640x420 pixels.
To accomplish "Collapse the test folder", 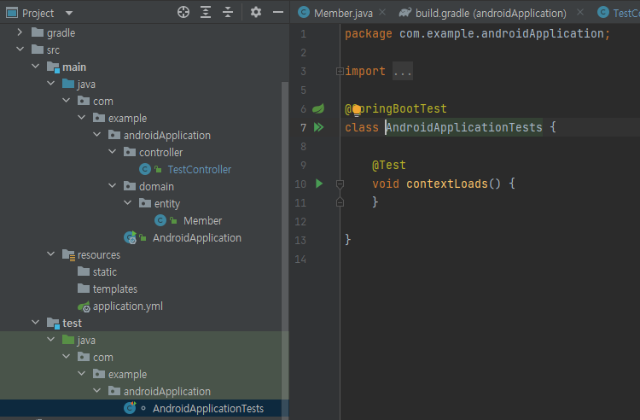I will pyautogui.click(x=36, y=323).
